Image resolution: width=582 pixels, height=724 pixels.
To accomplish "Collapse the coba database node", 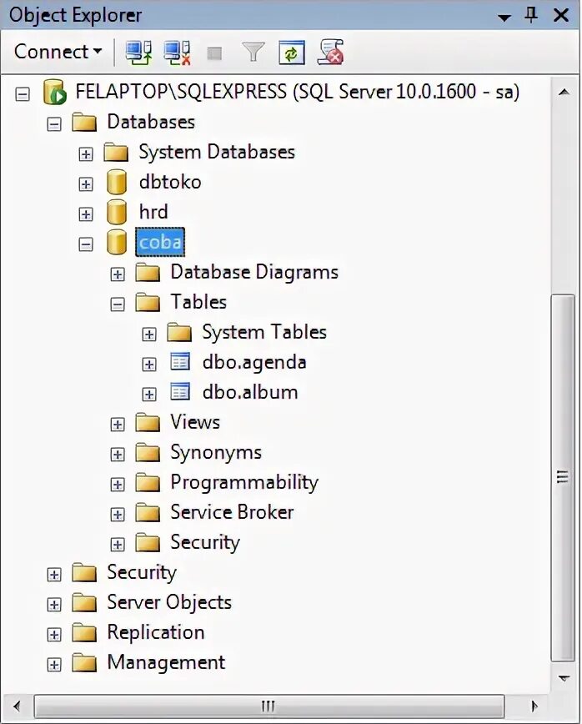I will tap(86, 244).
